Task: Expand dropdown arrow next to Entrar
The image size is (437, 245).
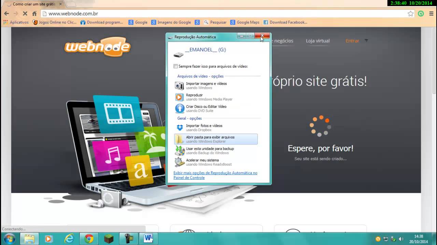Action: (366, 41)
